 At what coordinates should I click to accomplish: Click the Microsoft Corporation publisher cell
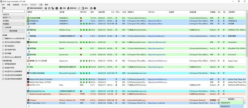(x=68, y=73)
